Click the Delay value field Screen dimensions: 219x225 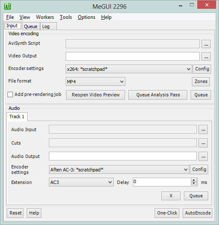point(162,182)
